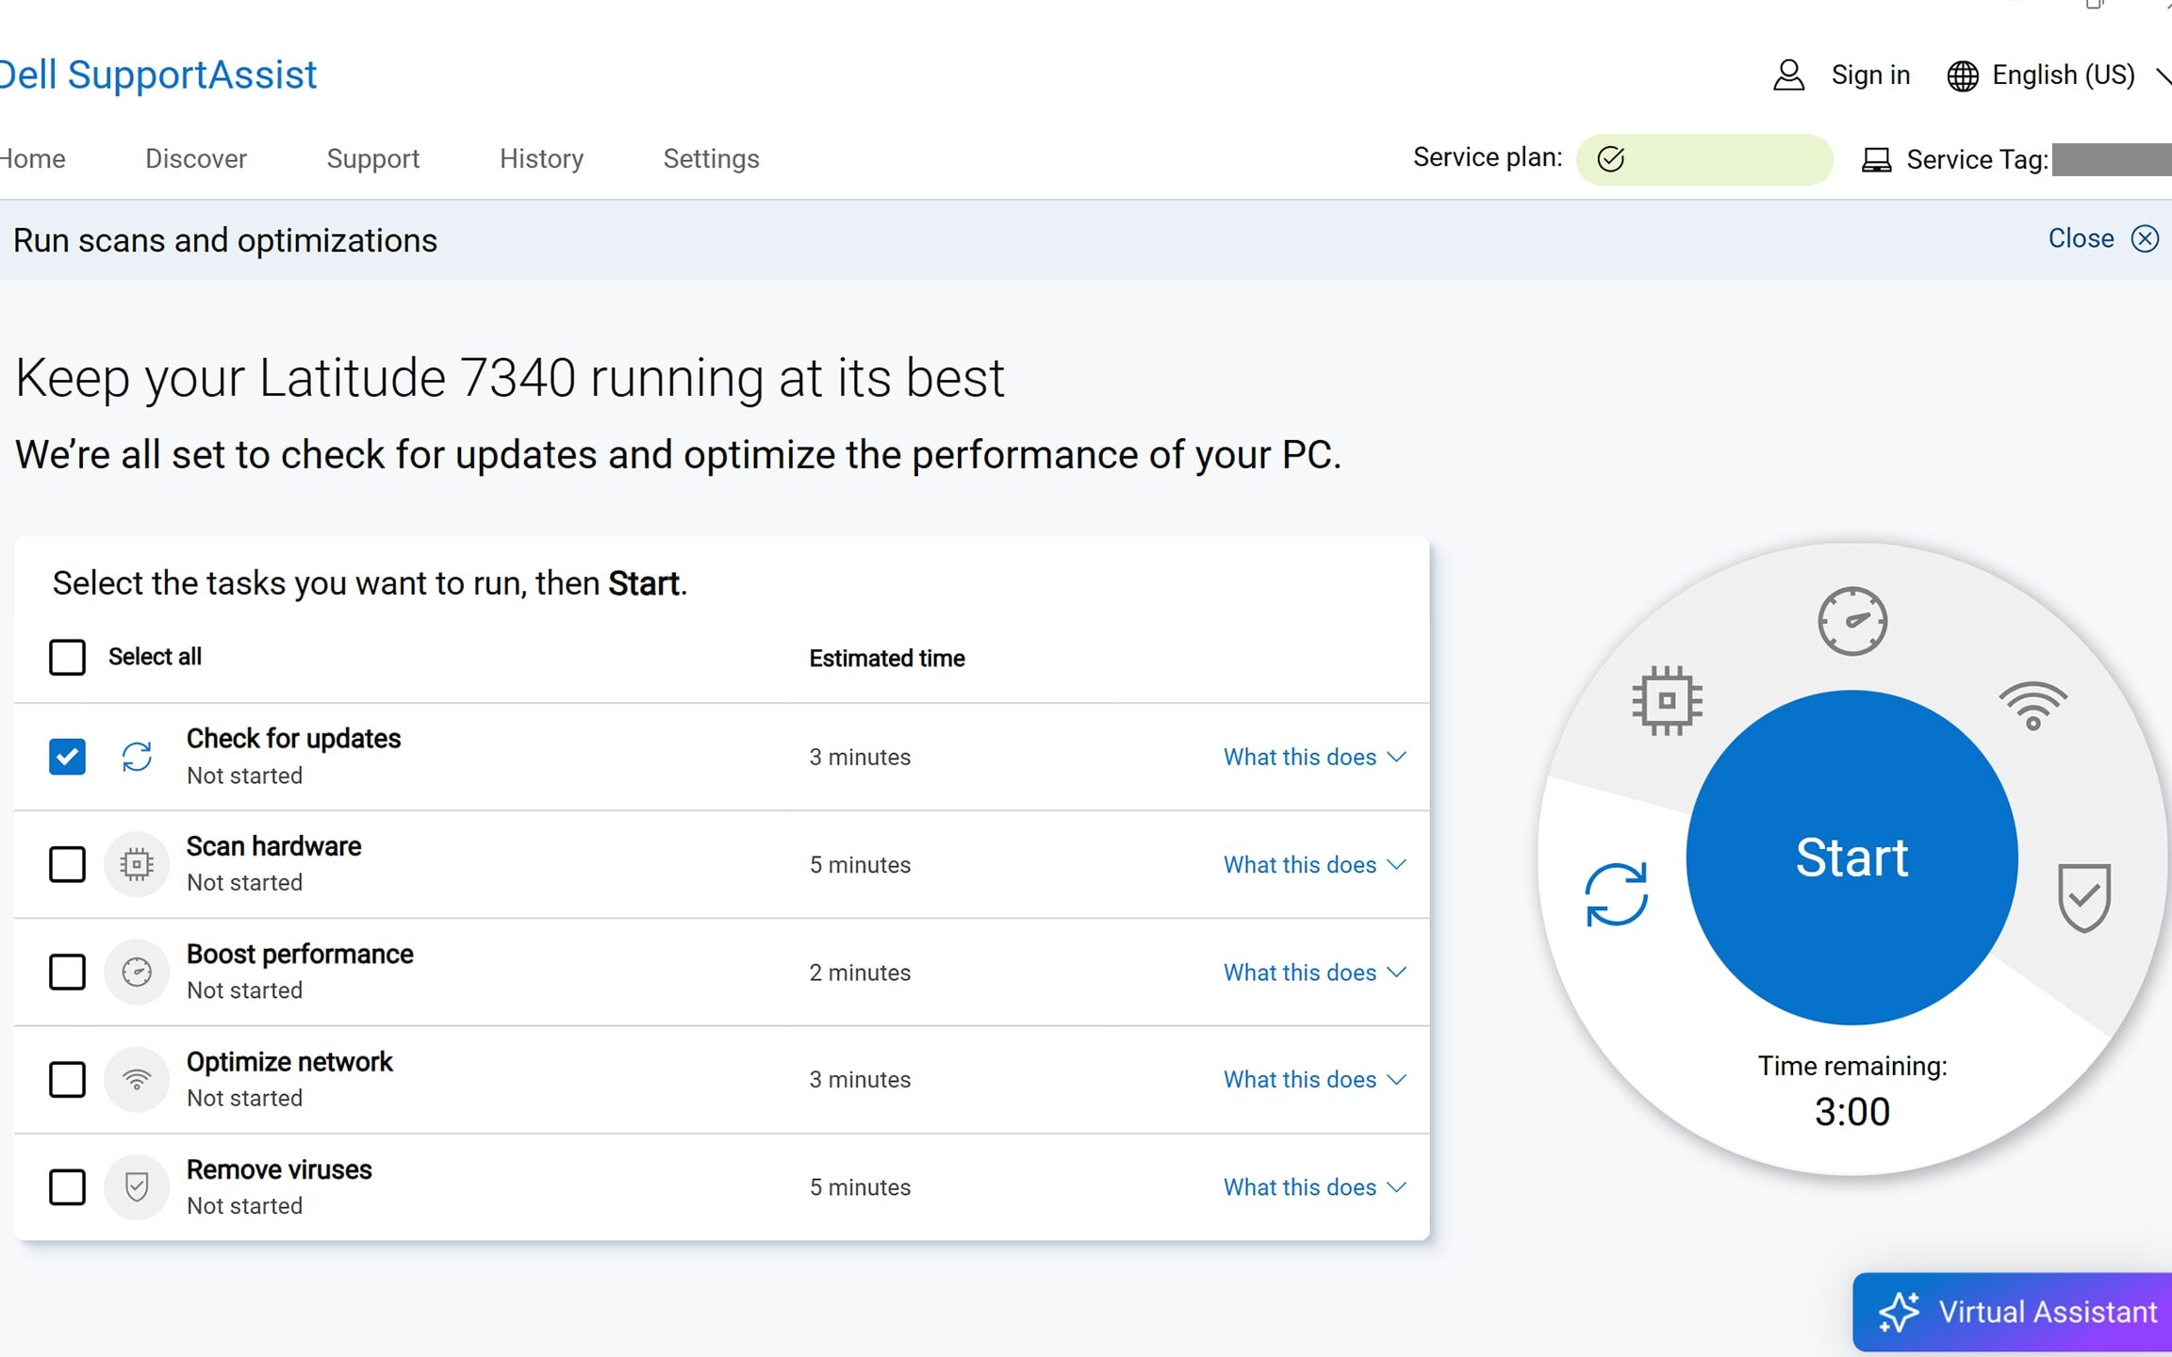This screenshot has height=1357, width=2172.
Task: Open the Discover tab
Action: tap(196, 158)
